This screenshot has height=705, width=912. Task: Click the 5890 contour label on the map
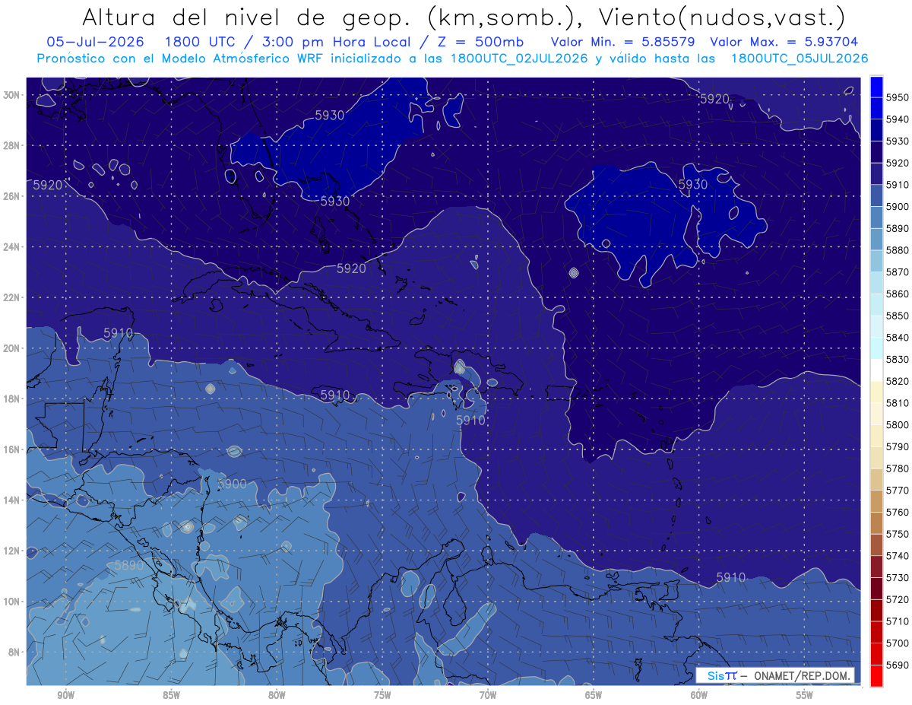pos(129,566)
